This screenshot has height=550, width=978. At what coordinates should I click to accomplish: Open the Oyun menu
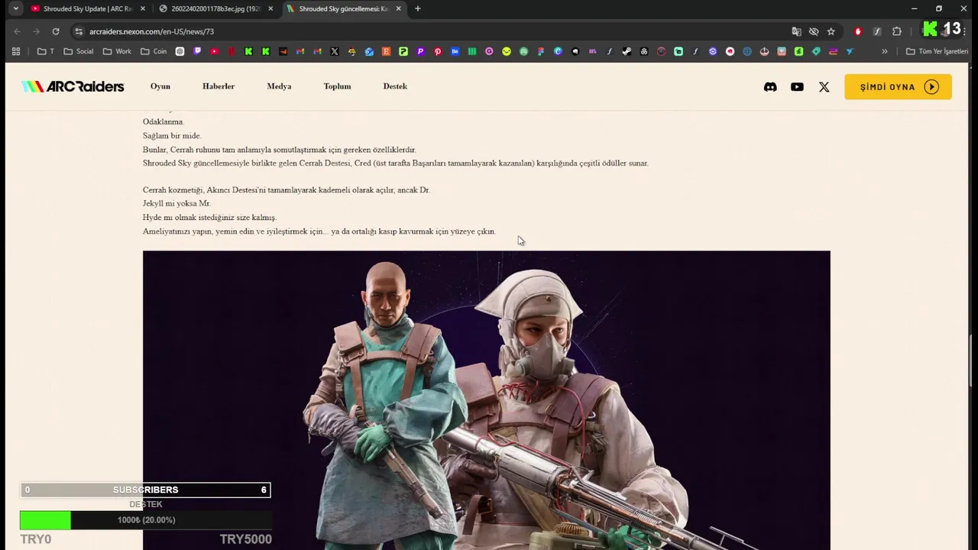pyautogui.click(x=160, y=86)
